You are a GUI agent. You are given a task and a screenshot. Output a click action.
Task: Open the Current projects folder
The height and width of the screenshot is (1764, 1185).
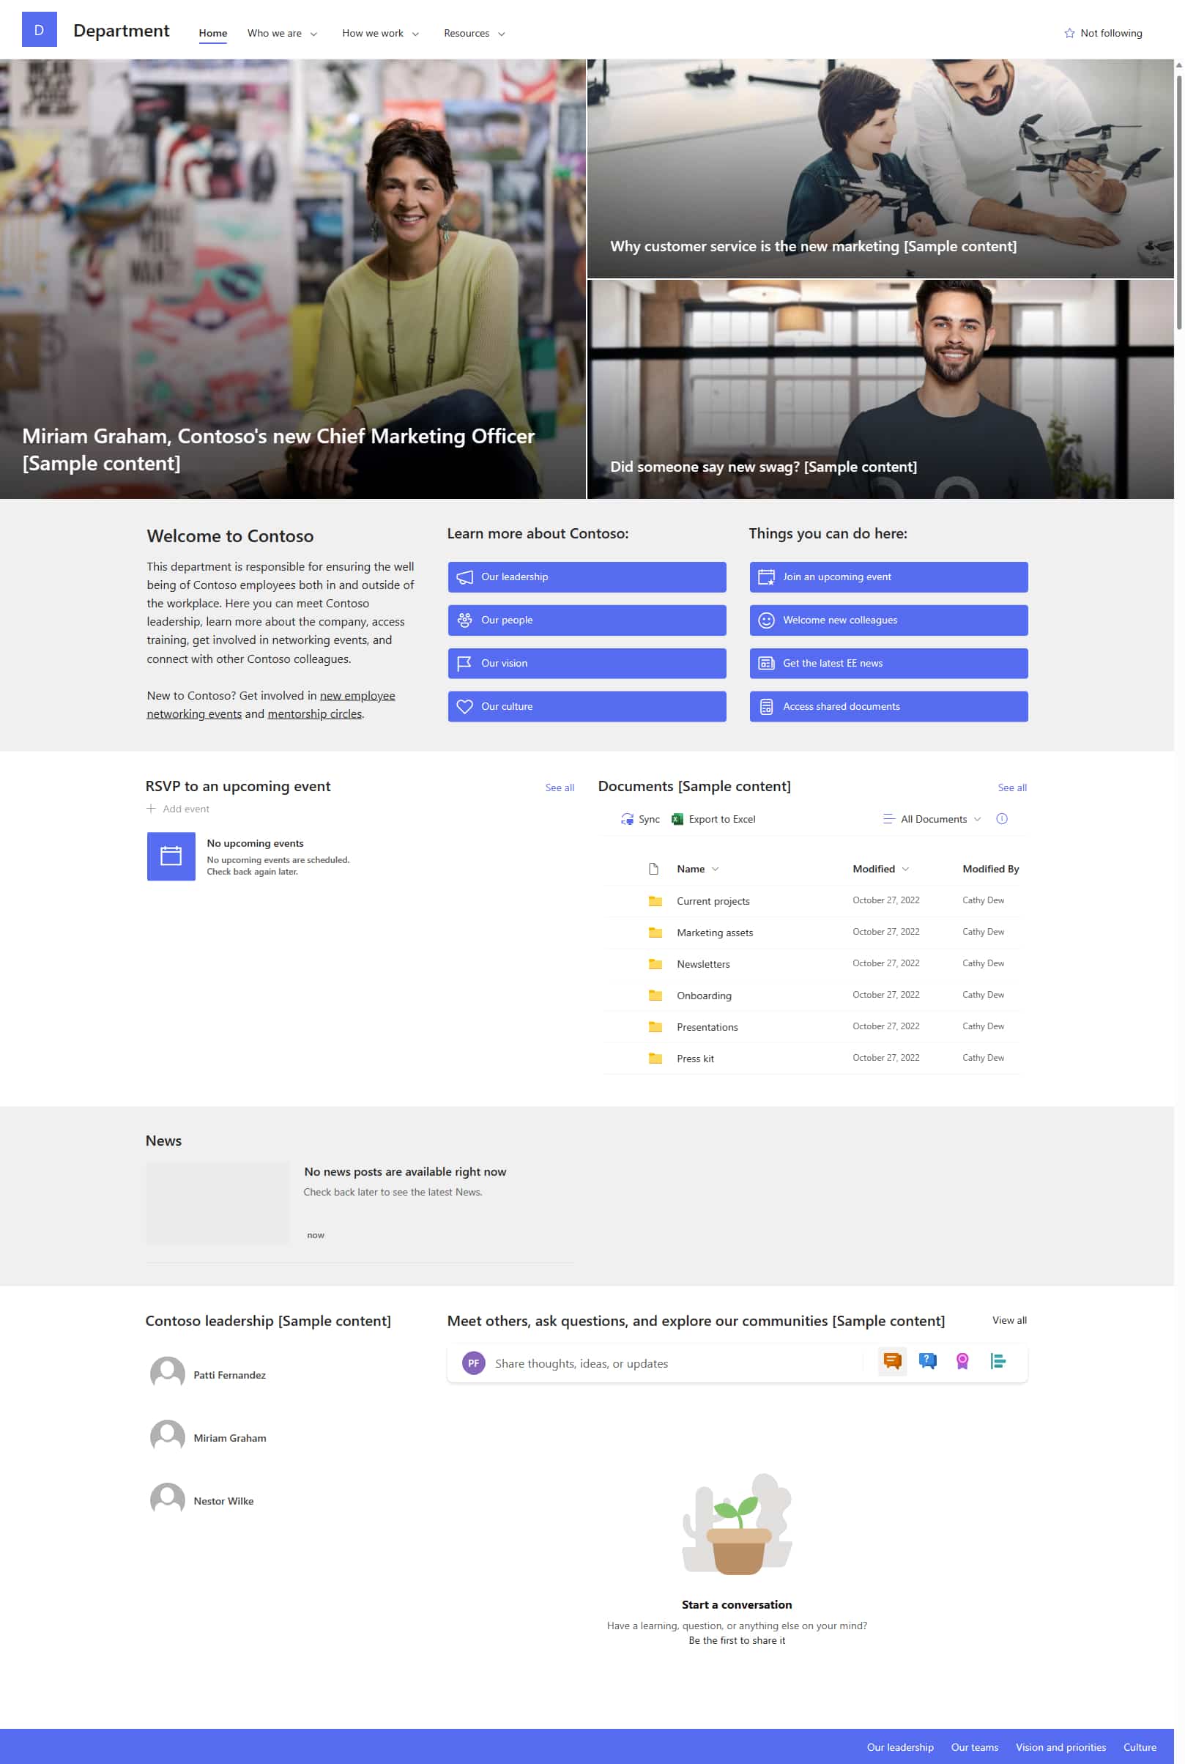[713, 901]
